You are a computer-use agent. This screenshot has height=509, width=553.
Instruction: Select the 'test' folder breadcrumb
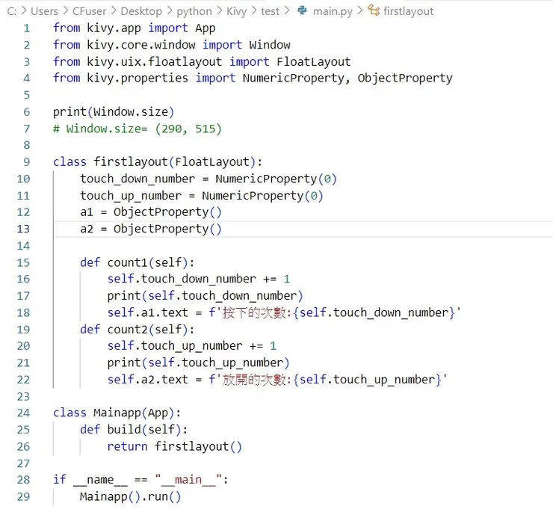[x=270, y=11]
